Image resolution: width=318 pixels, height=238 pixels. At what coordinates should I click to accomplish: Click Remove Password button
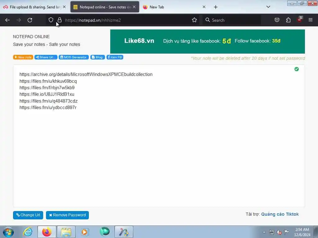point(67,215)
